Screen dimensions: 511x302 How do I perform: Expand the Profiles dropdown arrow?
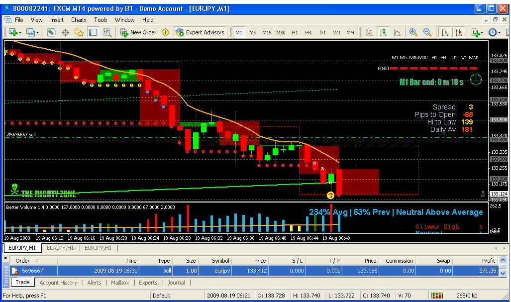pos(37,32)
